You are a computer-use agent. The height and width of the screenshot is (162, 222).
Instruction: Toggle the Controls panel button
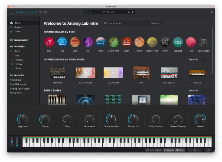pyautogui.click(x=169, y=150)
